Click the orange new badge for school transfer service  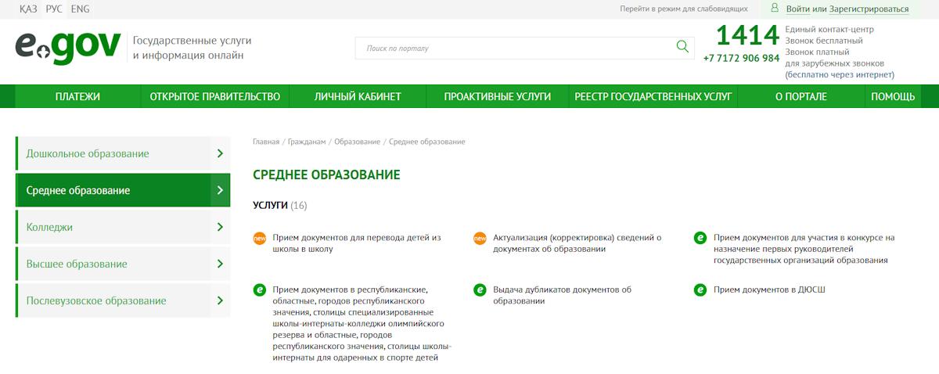pyautogui.click(x=260, y=238)
